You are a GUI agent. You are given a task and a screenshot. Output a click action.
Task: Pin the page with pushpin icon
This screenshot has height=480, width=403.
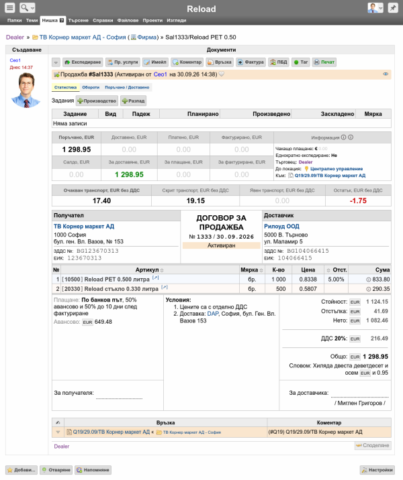click(393, 7)
